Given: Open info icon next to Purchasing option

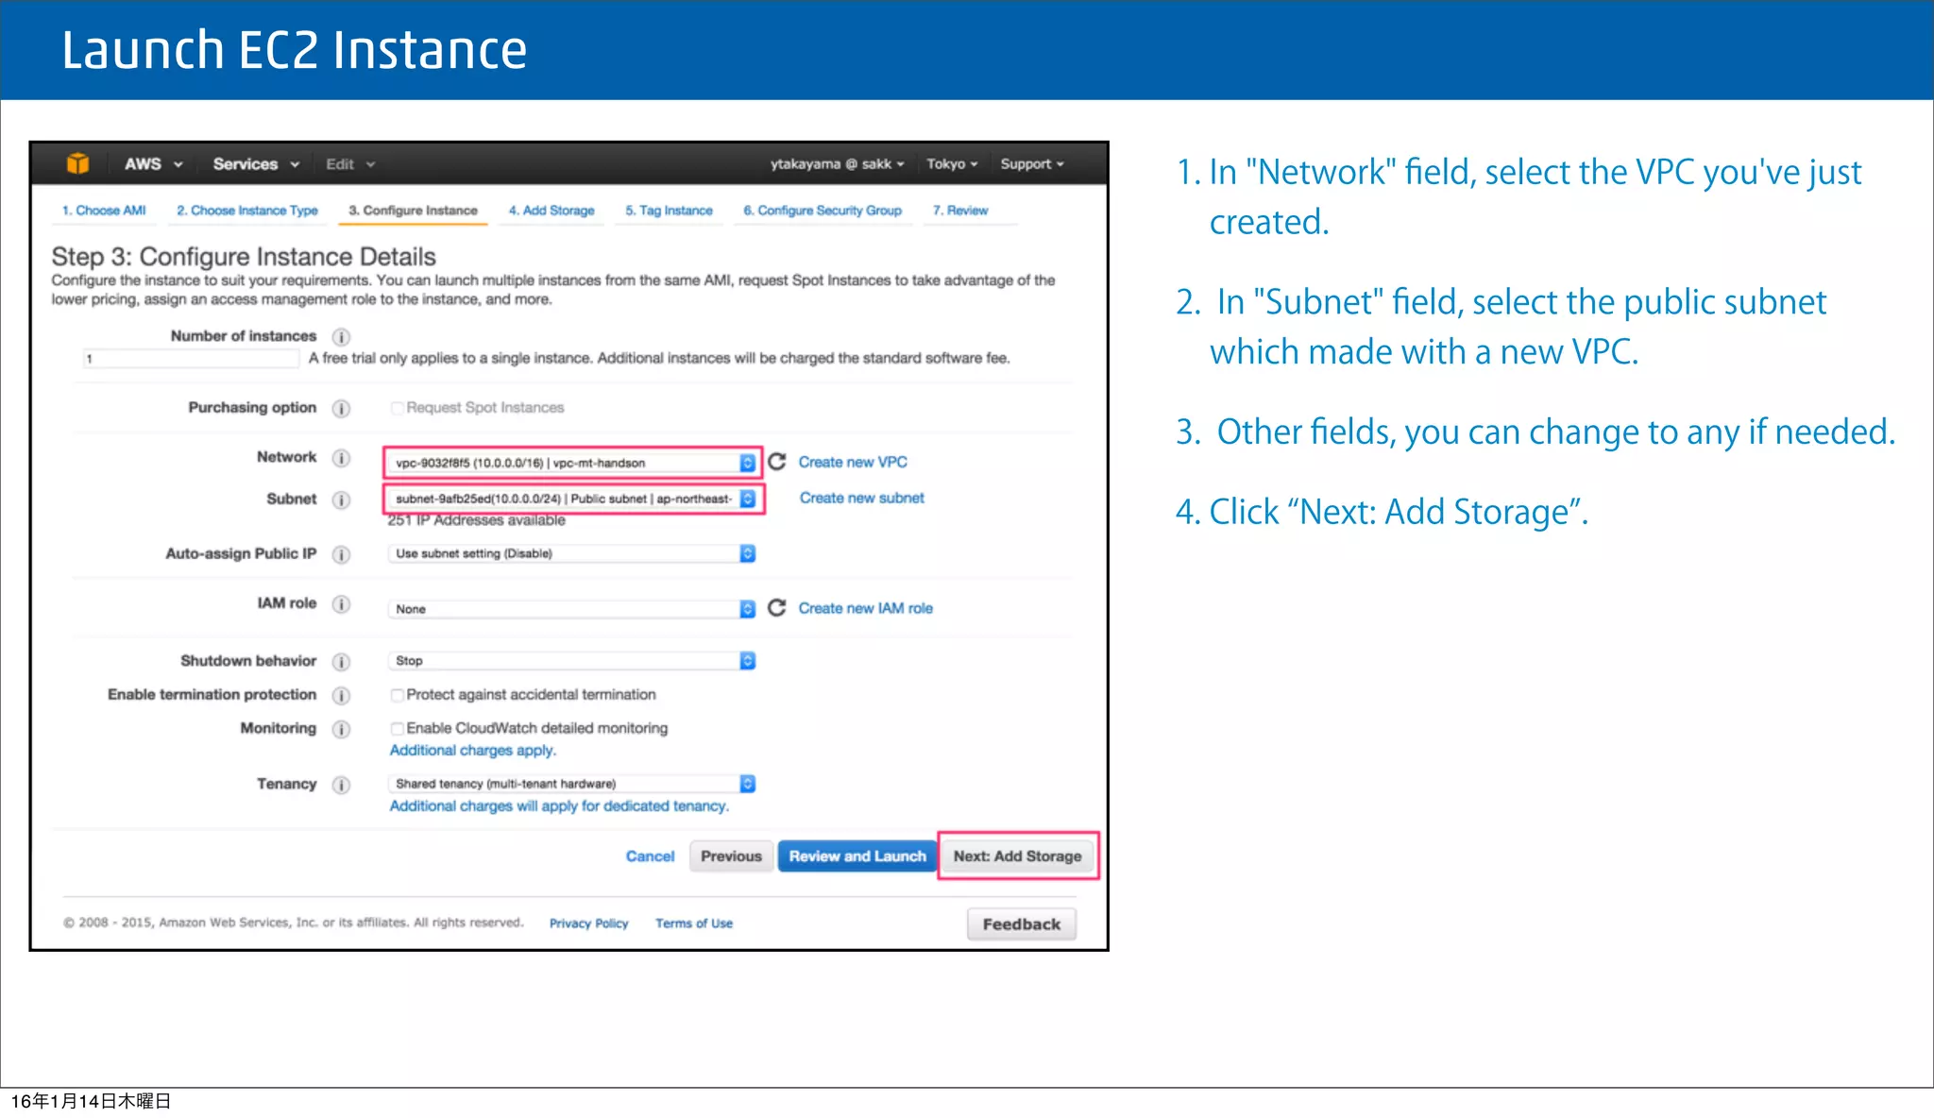Looking at the screenshot, I should point(341,409).
